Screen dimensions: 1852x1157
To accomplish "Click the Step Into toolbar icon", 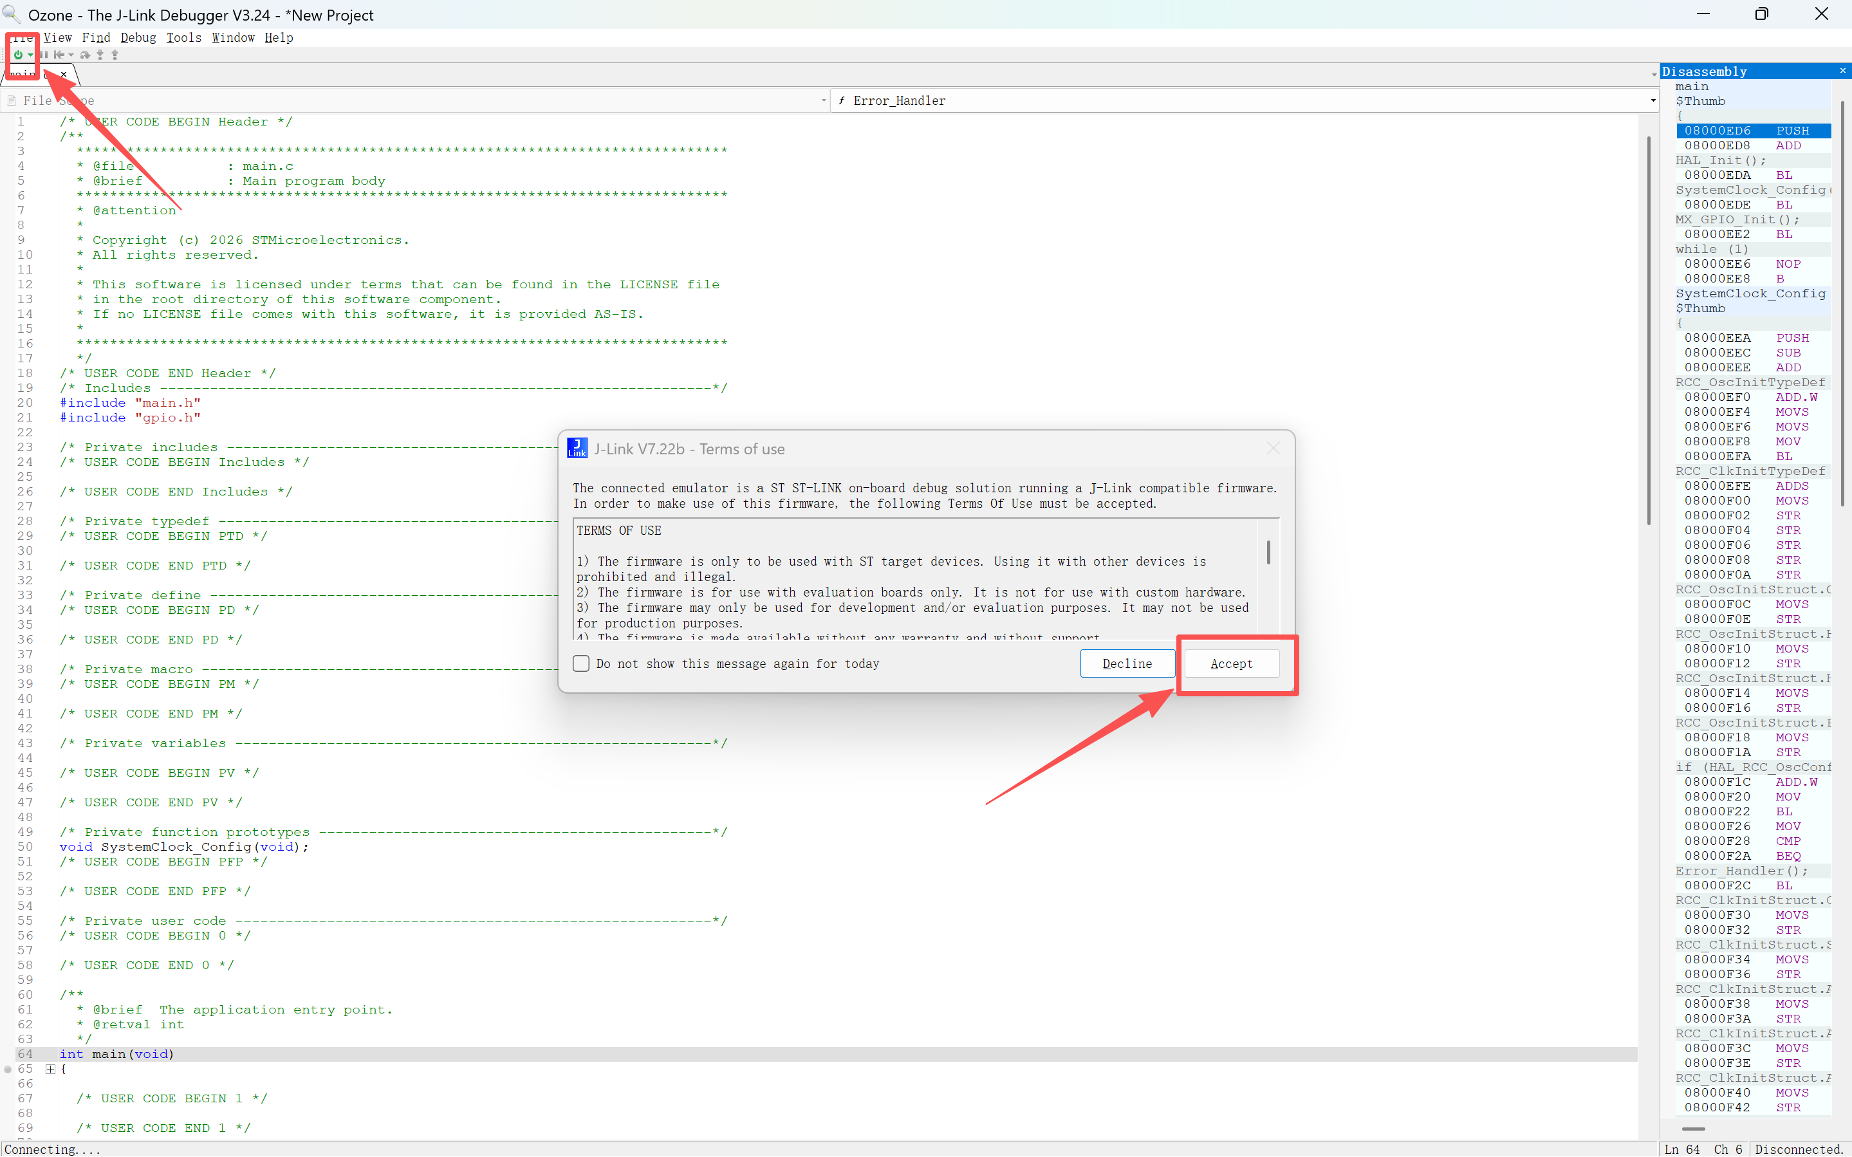I will (100, 55).
